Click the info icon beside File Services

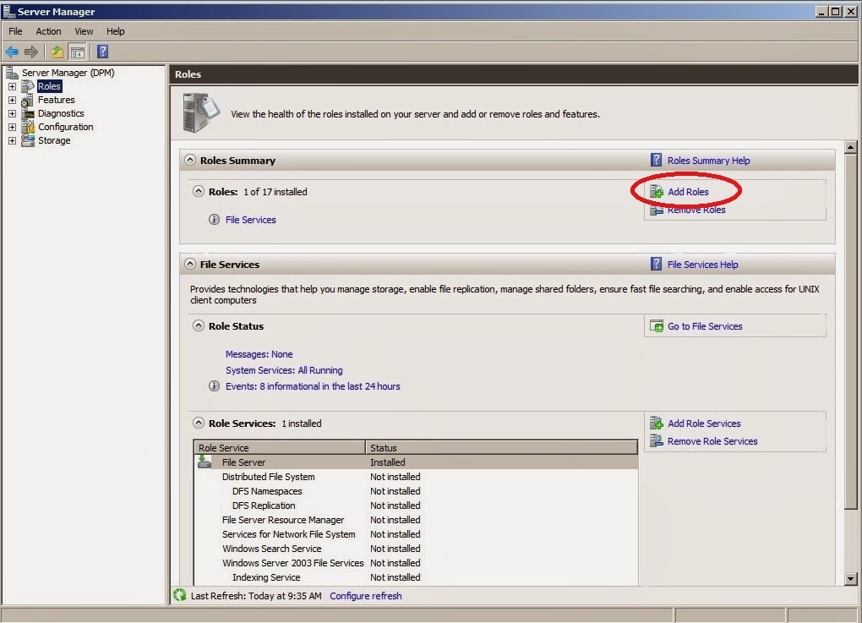coord(214,220)
